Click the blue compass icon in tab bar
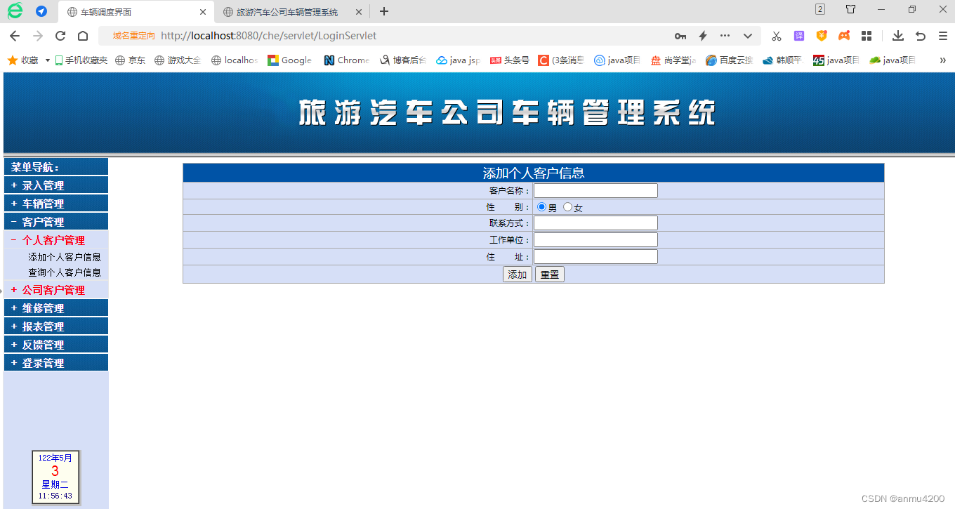Viewport: 955px width, 509px height. tap(41, 11)
